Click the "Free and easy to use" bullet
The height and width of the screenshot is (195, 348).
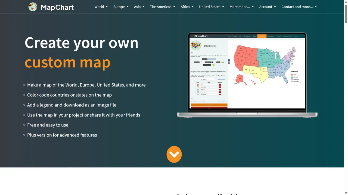(48, 125)
